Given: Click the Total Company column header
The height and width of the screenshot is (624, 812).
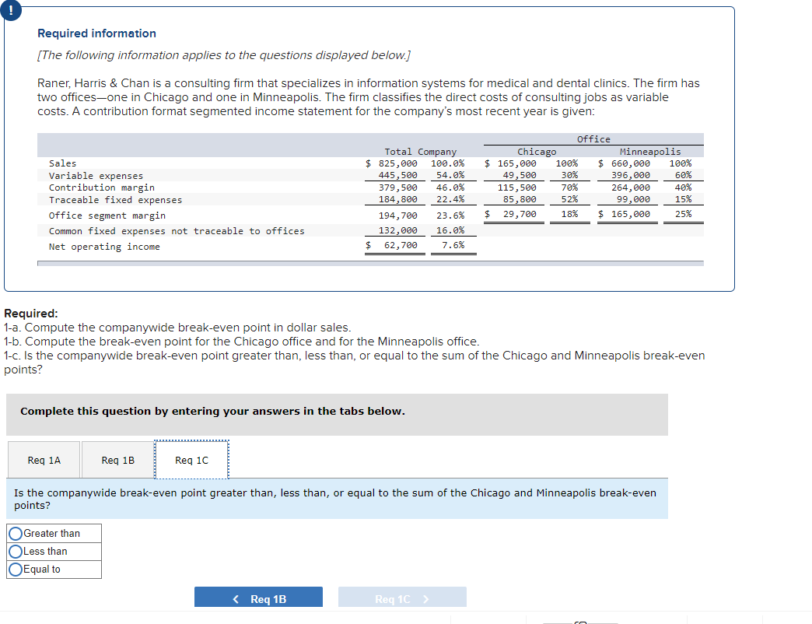Looking at the screenshot, I should [x=421, y=152].
